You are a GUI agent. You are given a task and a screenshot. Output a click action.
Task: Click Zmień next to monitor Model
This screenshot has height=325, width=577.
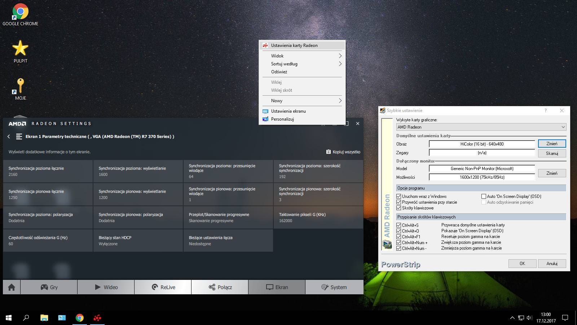click(552, 173)
